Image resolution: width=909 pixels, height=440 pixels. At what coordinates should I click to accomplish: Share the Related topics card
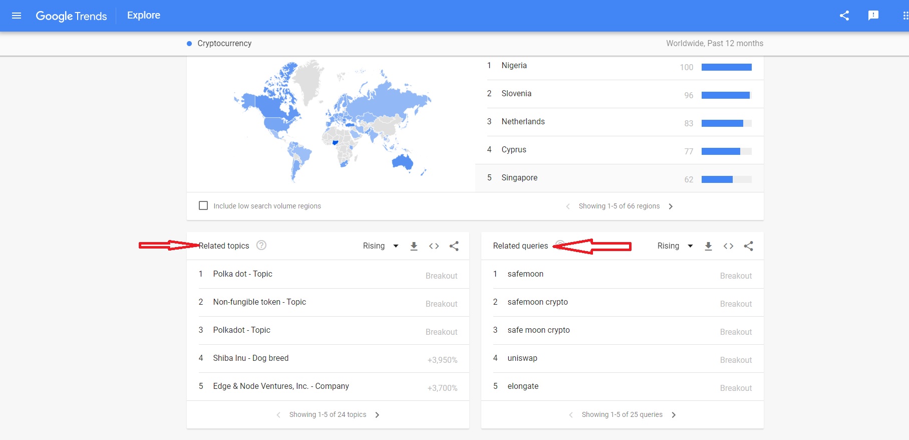[454, 246]
